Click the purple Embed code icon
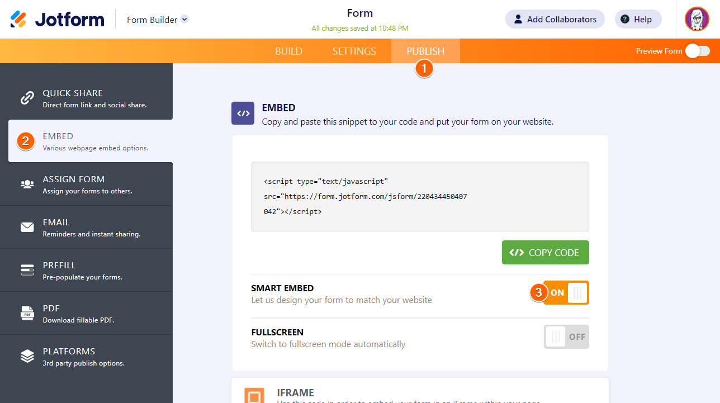The width and height of the screenshot is (720, 403). [x=243, y=113]
